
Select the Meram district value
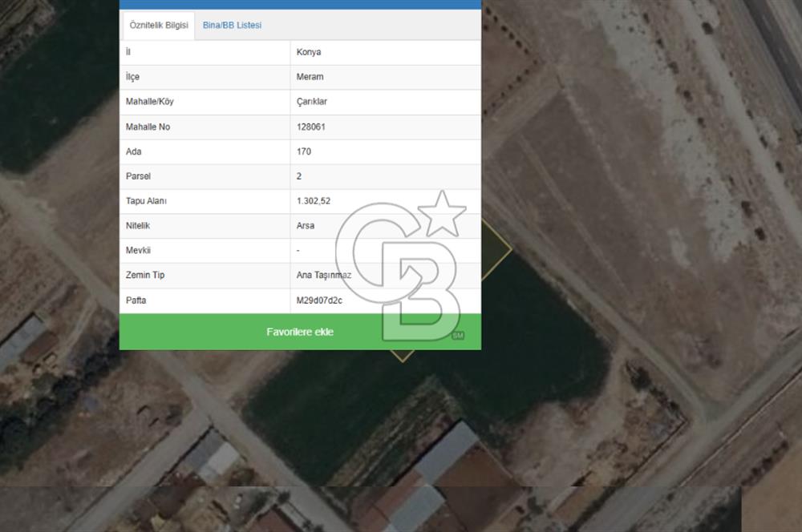[310, 77]
